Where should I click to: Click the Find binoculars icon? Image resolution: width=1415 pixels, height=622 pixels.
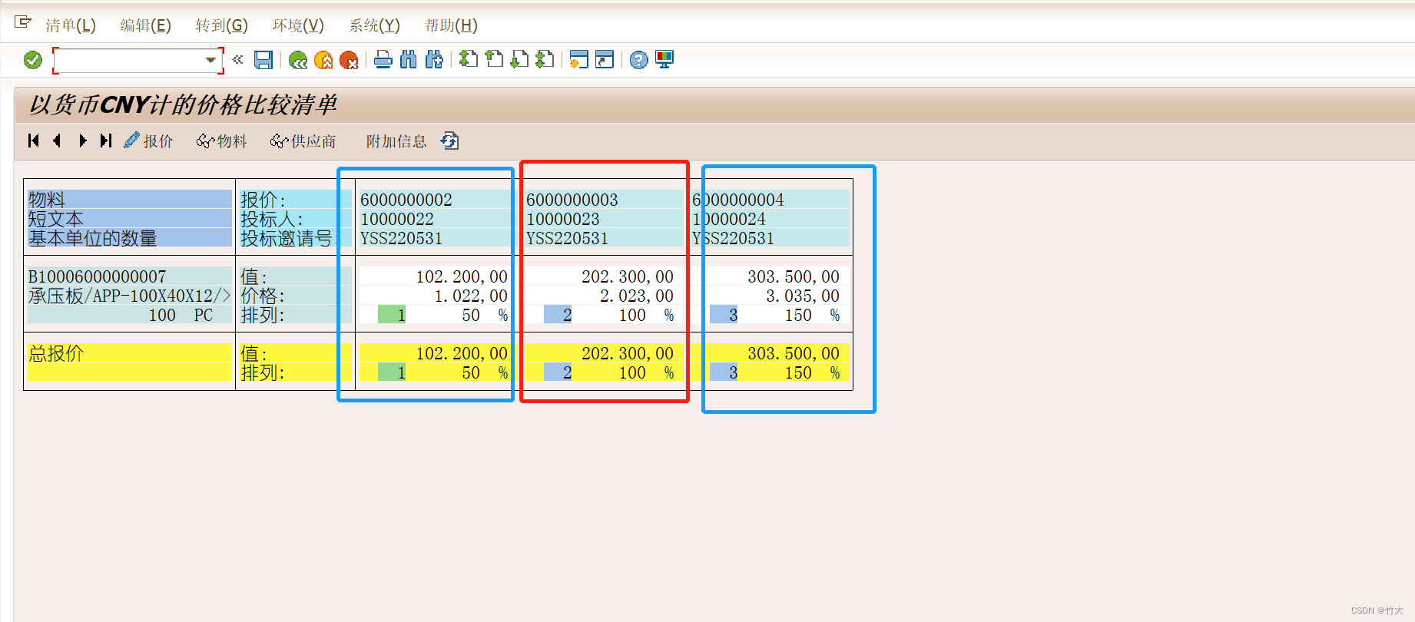coord(409,60)
